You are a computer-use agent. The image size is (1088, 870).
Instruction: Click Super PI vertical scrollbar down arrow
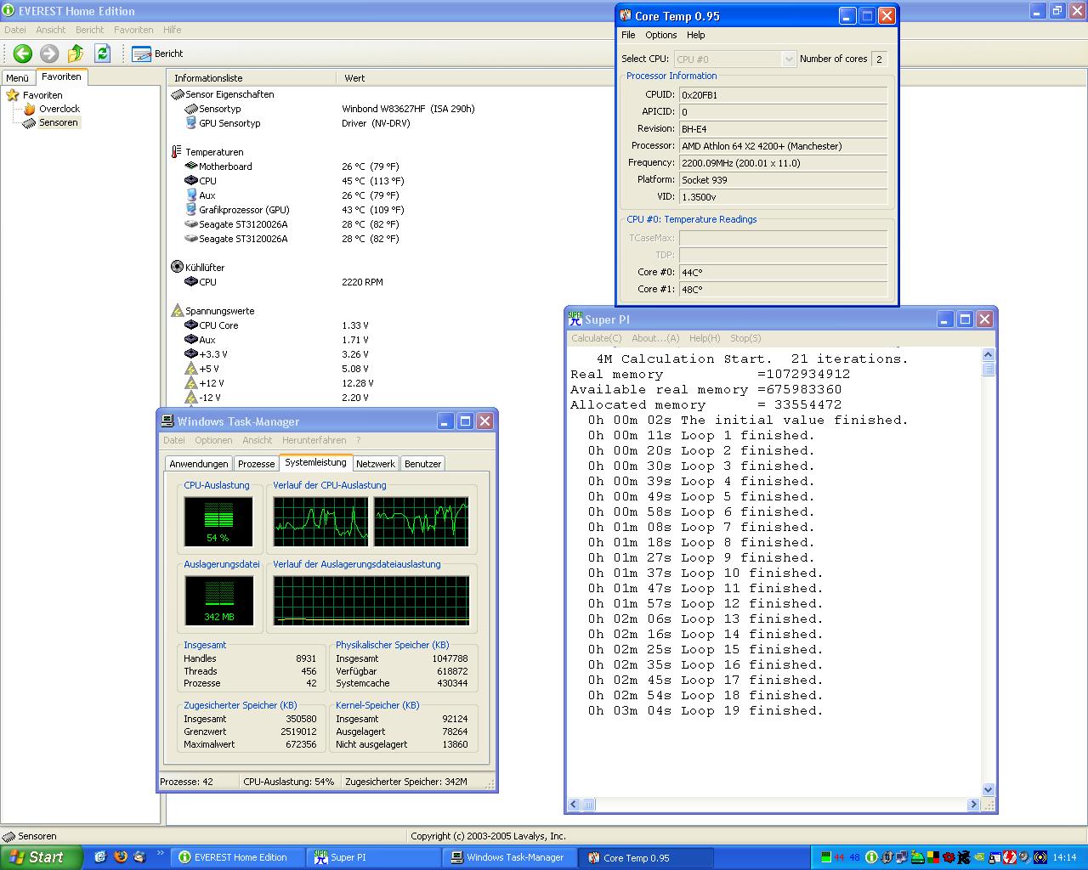[x=988, y=789]
